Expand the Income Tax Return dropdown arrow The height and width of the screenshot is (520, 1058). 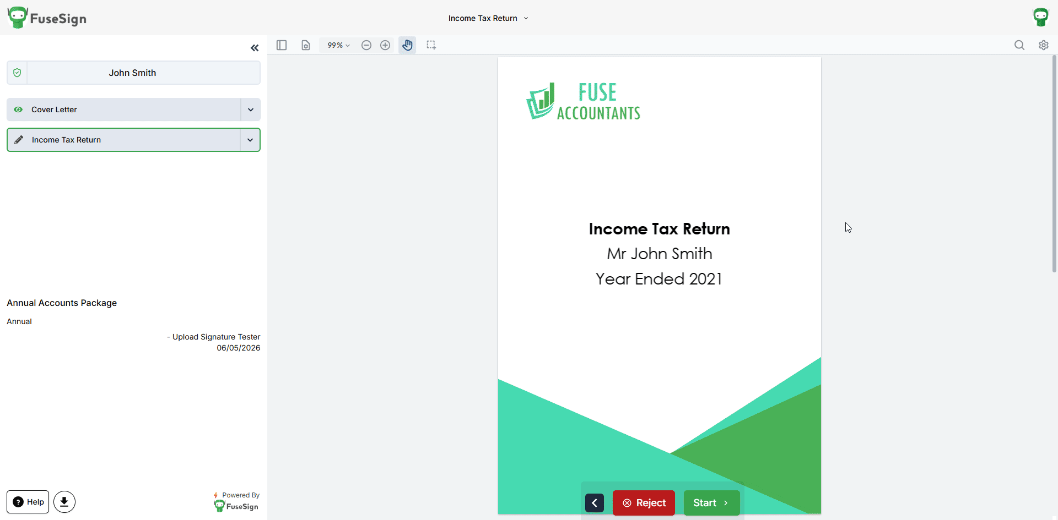pos(250,140)
